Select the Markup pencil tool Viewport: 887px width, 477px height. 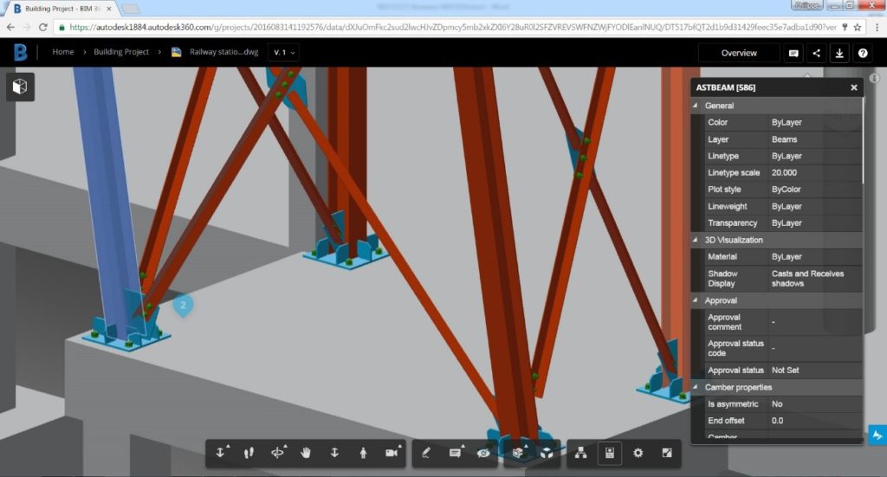pyautogui.click(x=426, y=453)
